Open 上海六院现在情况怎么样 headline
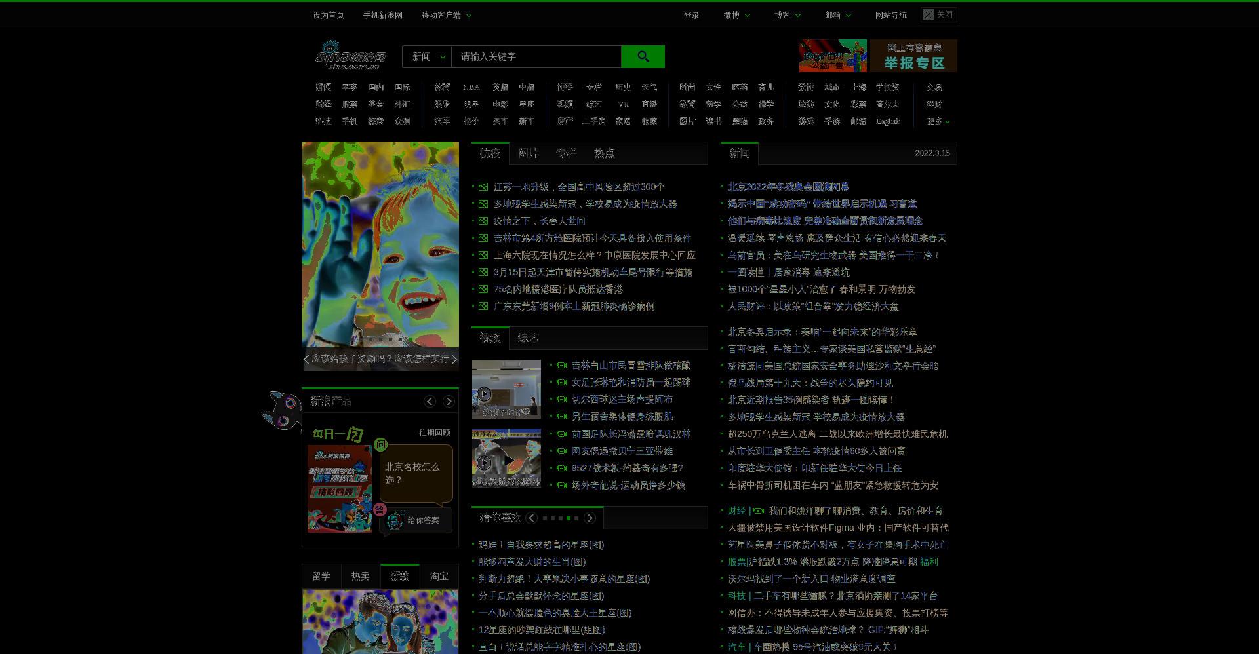This screenshot has height=654, width=1259. point(595,255)
